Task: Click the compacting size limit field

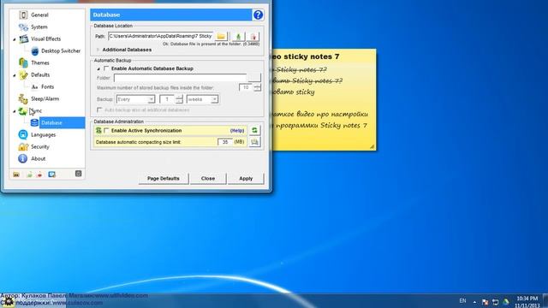Action: tap(225, 142)
